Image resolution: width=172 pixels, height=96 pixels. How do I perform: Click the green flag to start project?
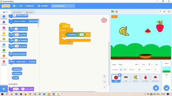coord(112,11)
